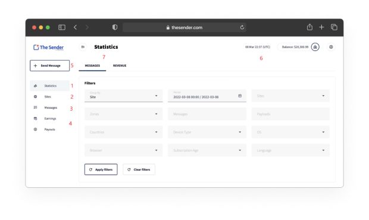Open the wallet top-up icon beside Balance
369x220 pixels.
(315, 47)
